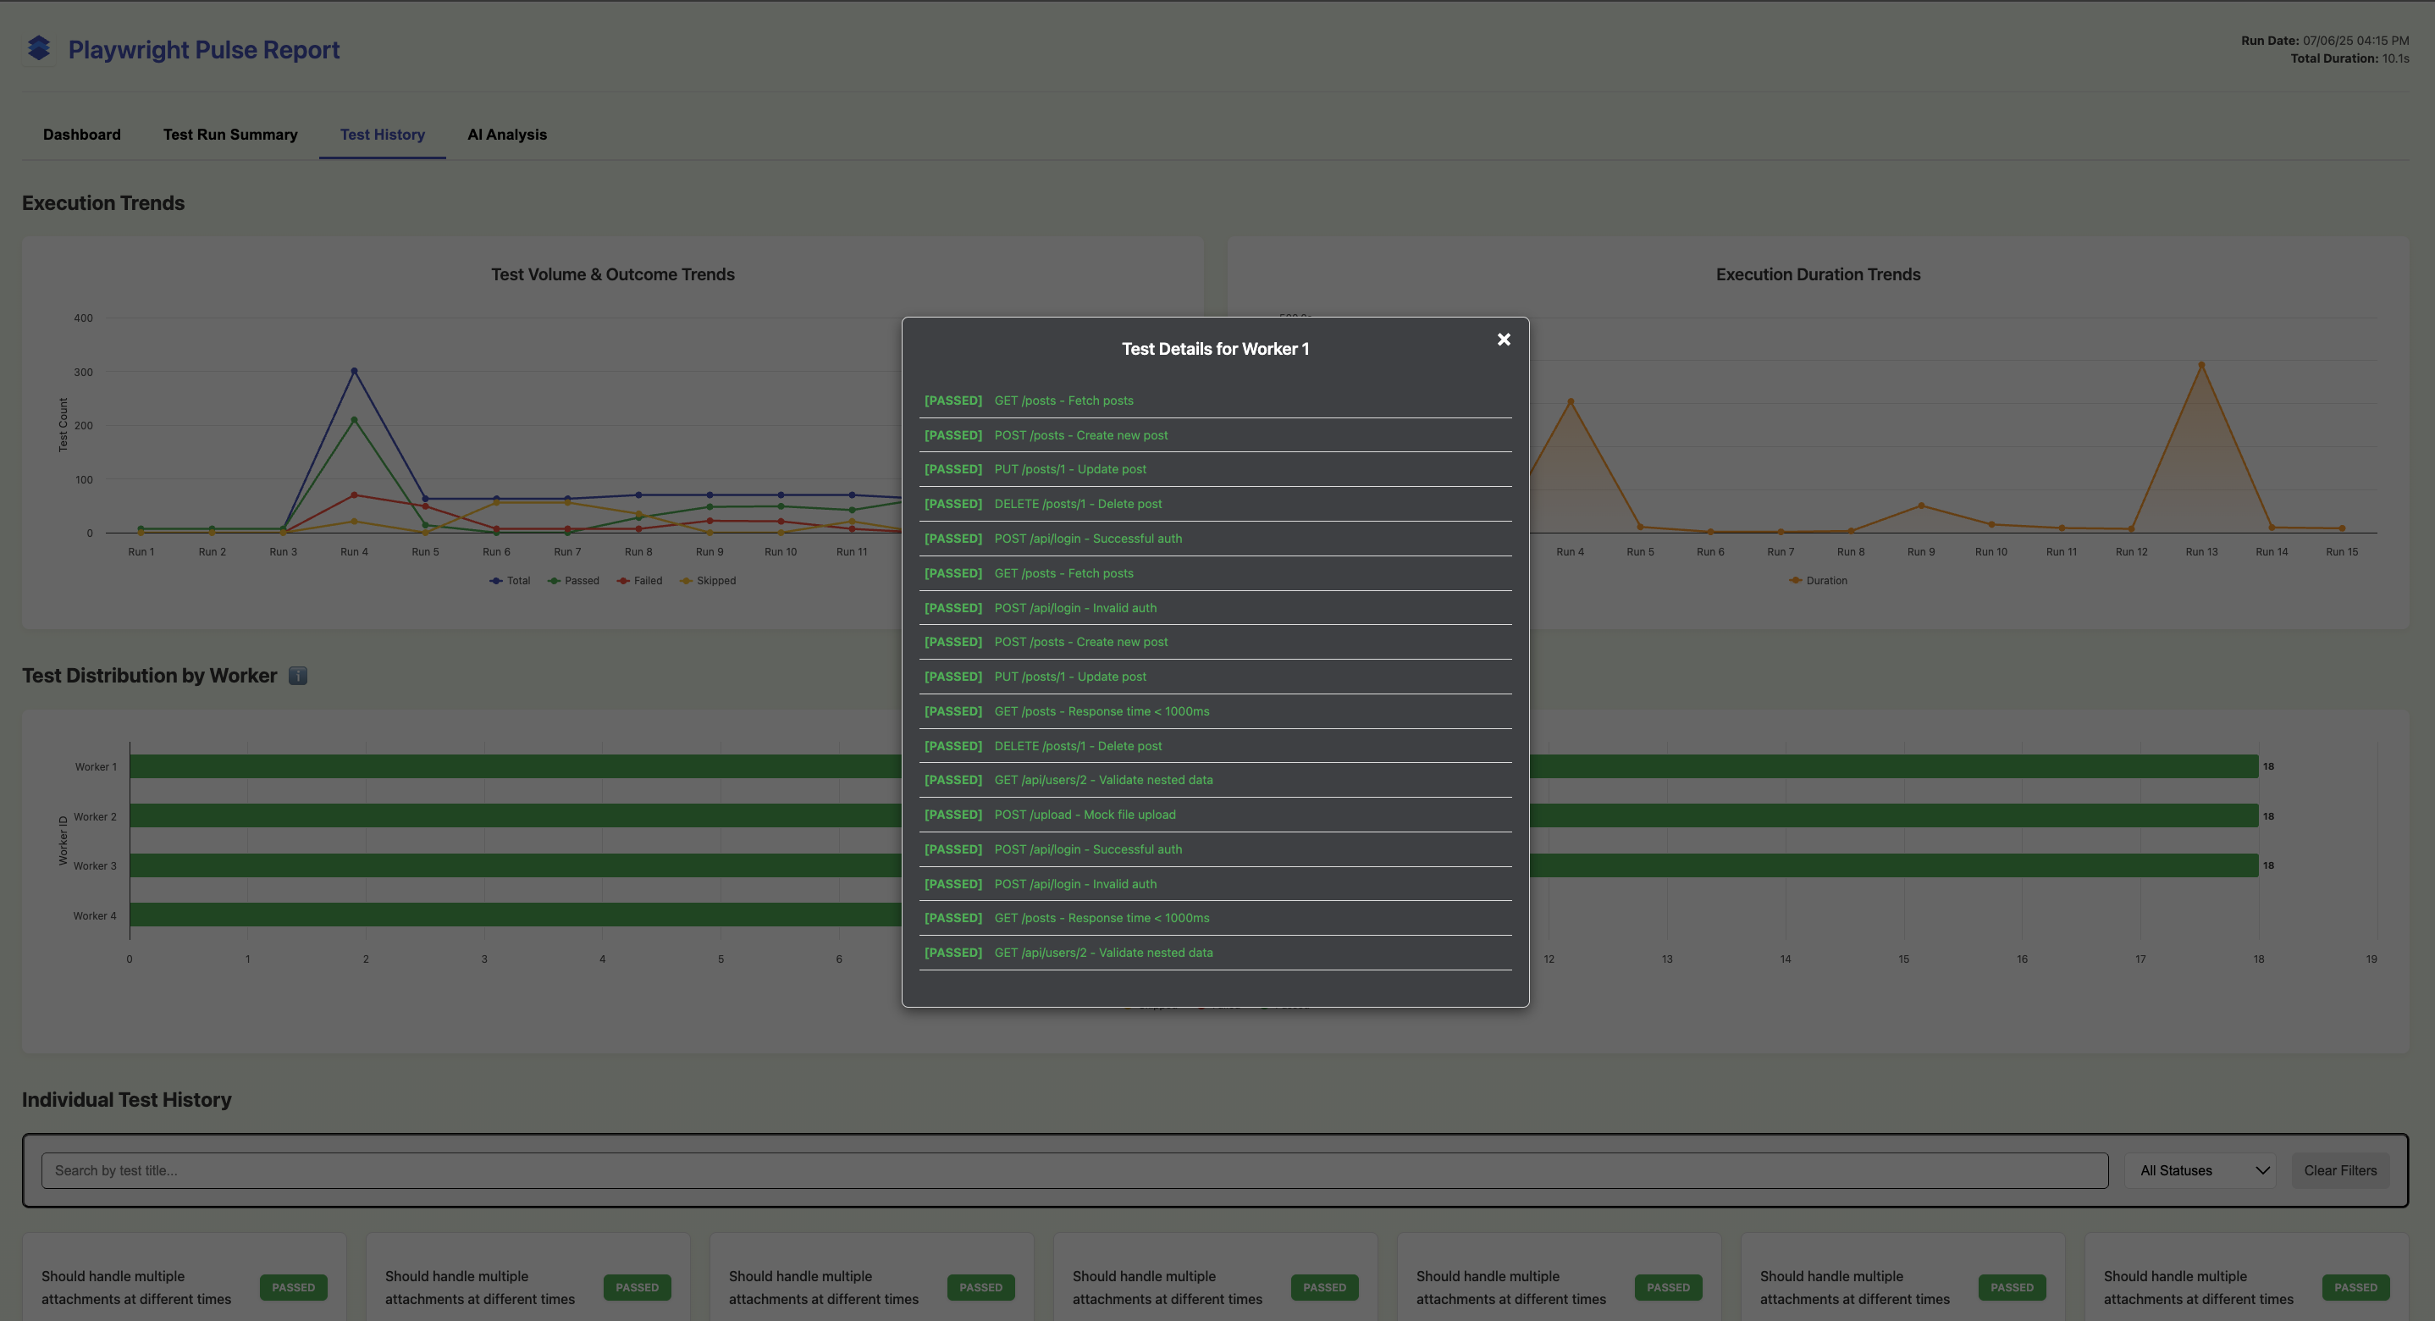Click the Test Details for Worker 1 heading
This screenshot has height=1321, width=2435.
1216,349
